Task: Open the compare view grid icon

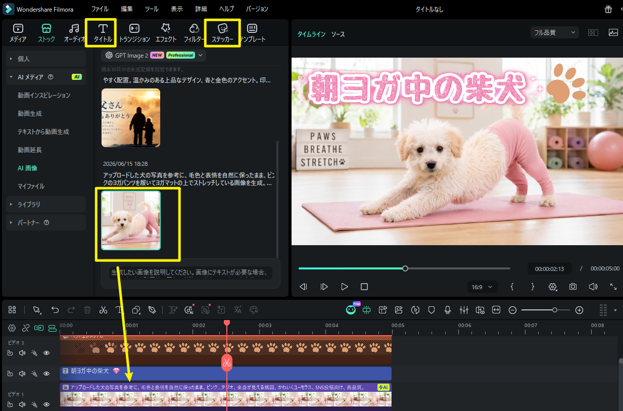Action: tap(593, 32)
